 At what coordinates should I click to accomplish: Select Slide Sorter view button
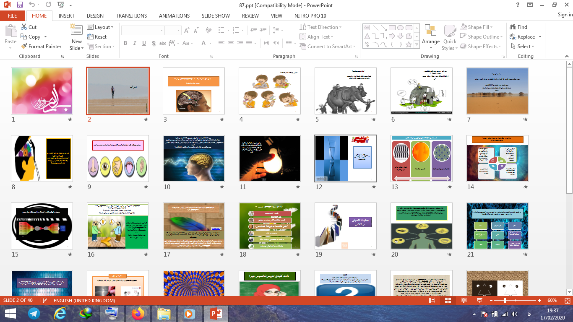448,301
